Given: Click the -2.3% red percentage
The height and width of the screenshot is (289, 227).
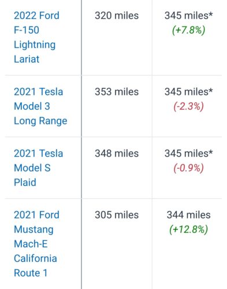Looking at the screenshot, I should 189,106.
